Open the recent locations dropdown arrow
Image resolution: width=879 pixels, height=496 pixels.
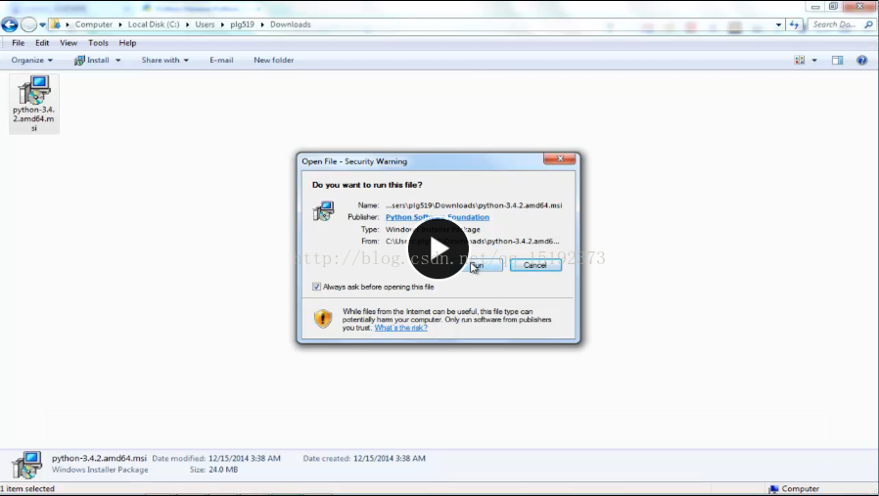pos(43,24)
